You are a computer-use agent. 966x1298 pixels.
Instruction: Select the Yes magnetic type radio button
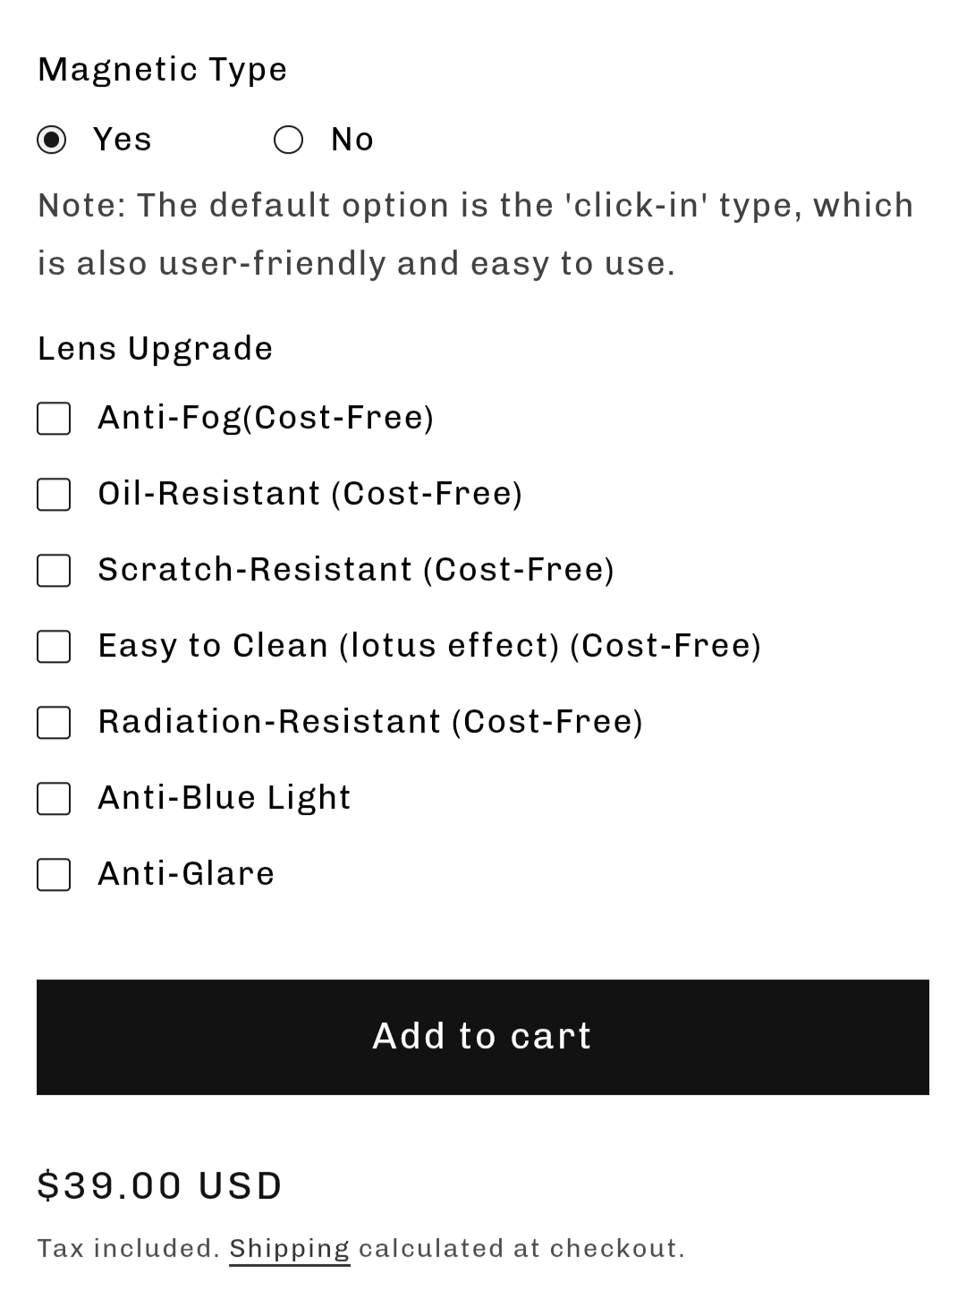coord(52,140)
